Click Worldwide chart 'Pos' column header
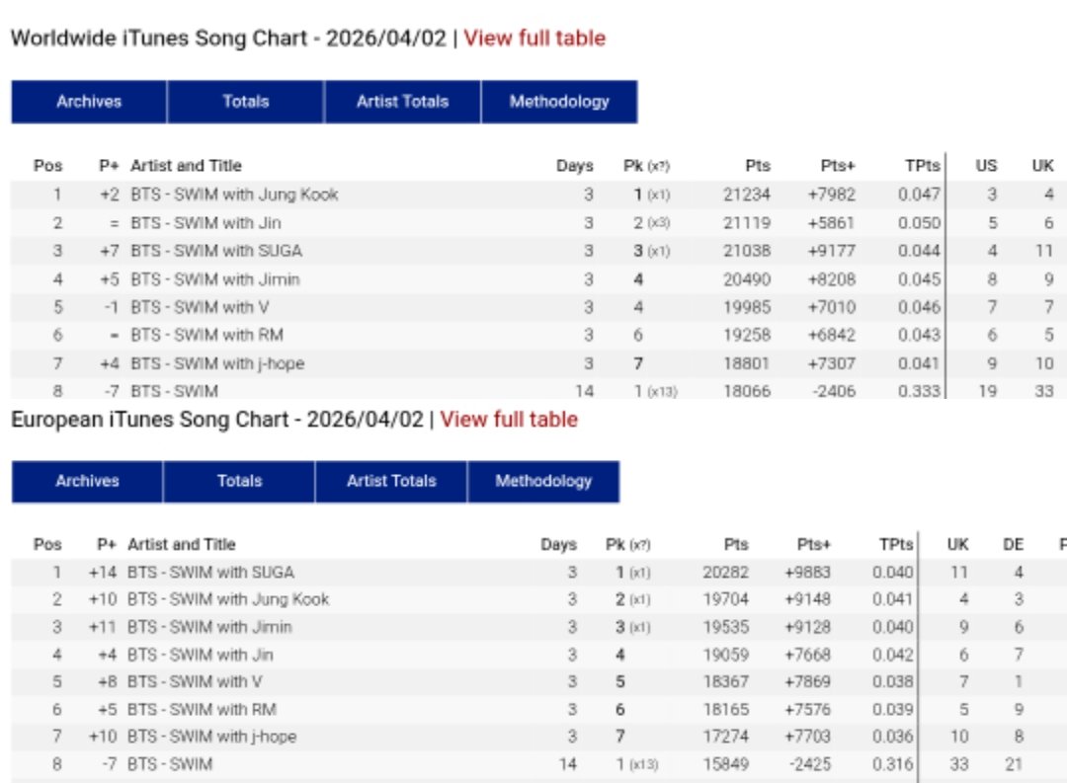 coord(47,166)
